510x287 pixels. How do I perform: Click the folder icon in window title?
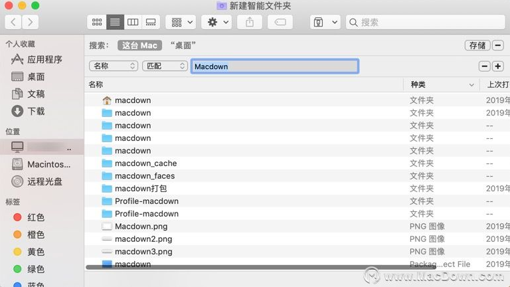[222, 5]
